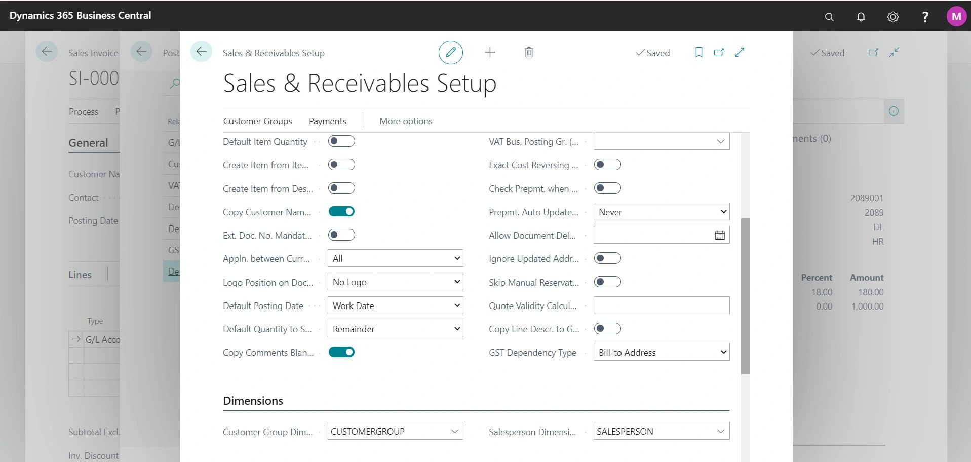Image resolution: width=971 pixels, height=462 pixels.
Task: Enable the Default Item Quantity toggle
Action: tap(342, 141)
